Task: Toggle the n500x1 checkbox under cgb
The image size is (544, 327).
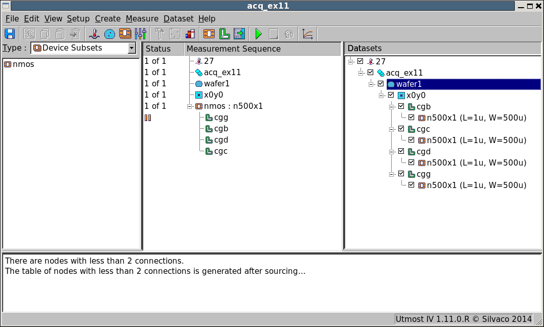Action: point(411,117)
